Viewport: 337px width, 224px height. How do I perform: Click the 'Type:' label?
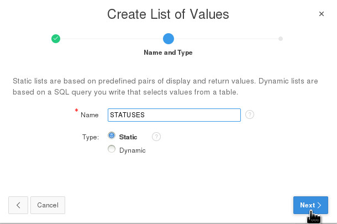click(91, 137)
